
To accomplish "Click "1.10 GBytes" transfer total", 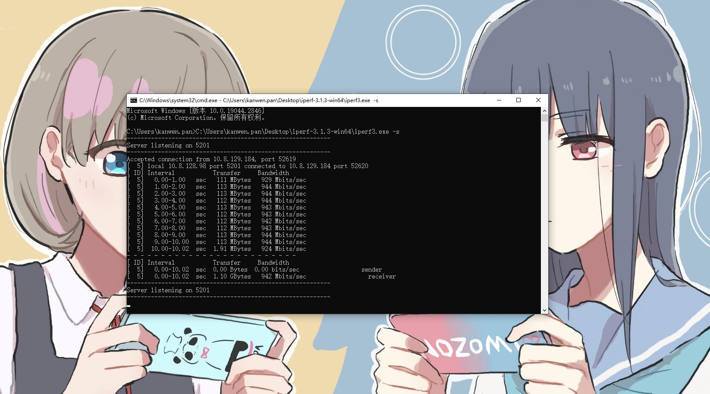I will [232, 276].
